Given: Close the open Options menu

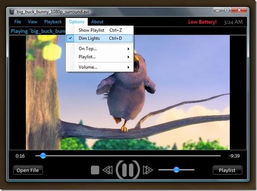Looking at the screenshot, I should point(77,22).
